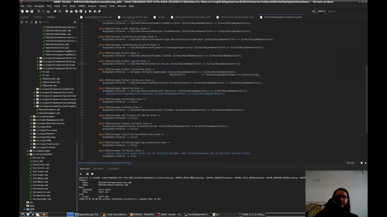
Task: Click the rightmost run play icon
Action: click(x=99, y=11)
